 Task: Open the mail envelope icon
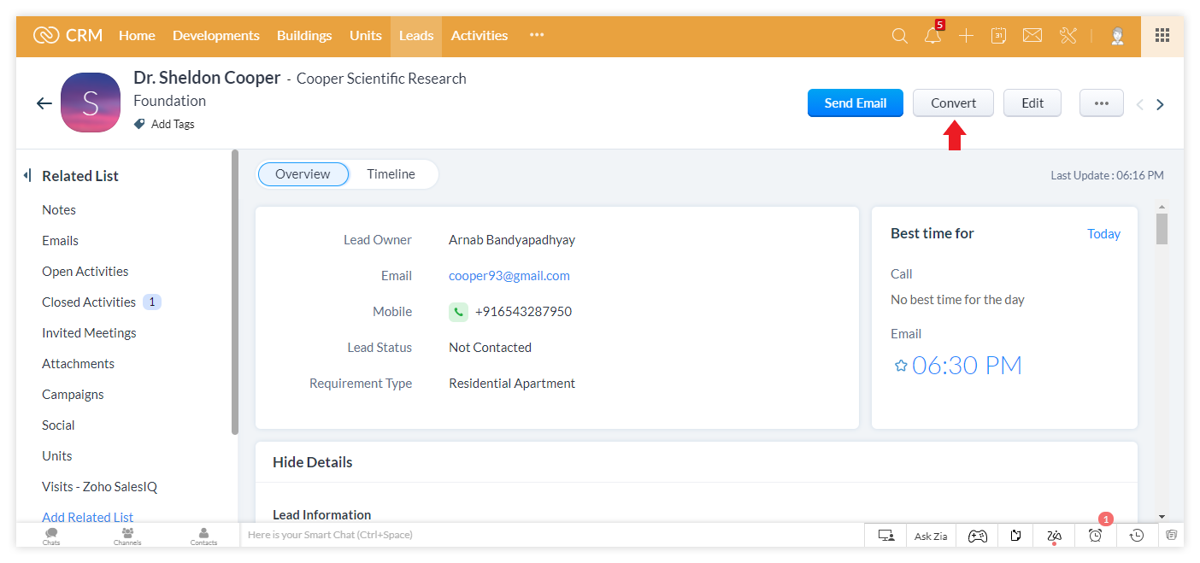pyautogui.click(x=1032, y=35)
